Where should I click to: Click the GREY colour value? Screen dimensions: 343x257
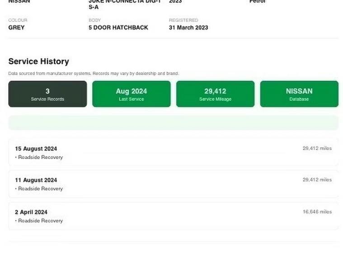[x=16, y=28]
